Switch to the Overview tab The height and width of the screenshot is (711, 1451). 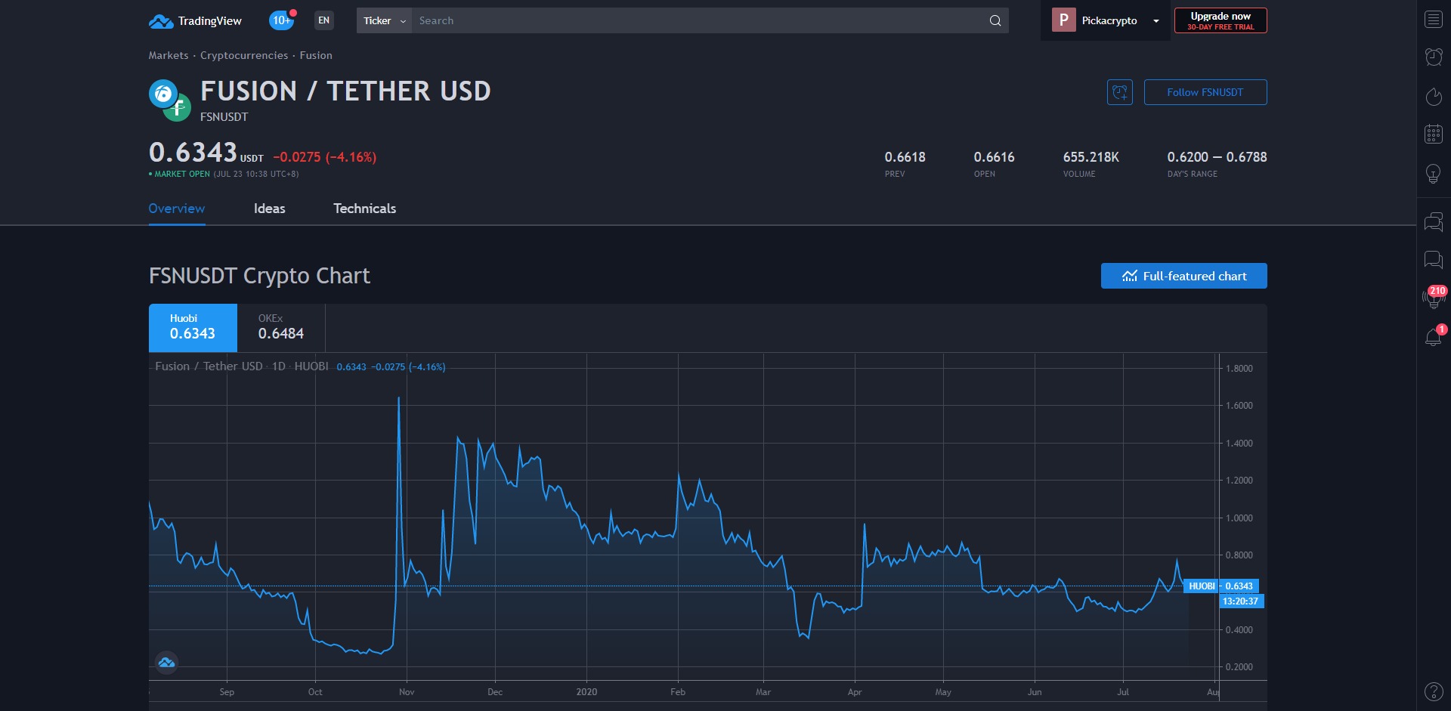(177, 209)
